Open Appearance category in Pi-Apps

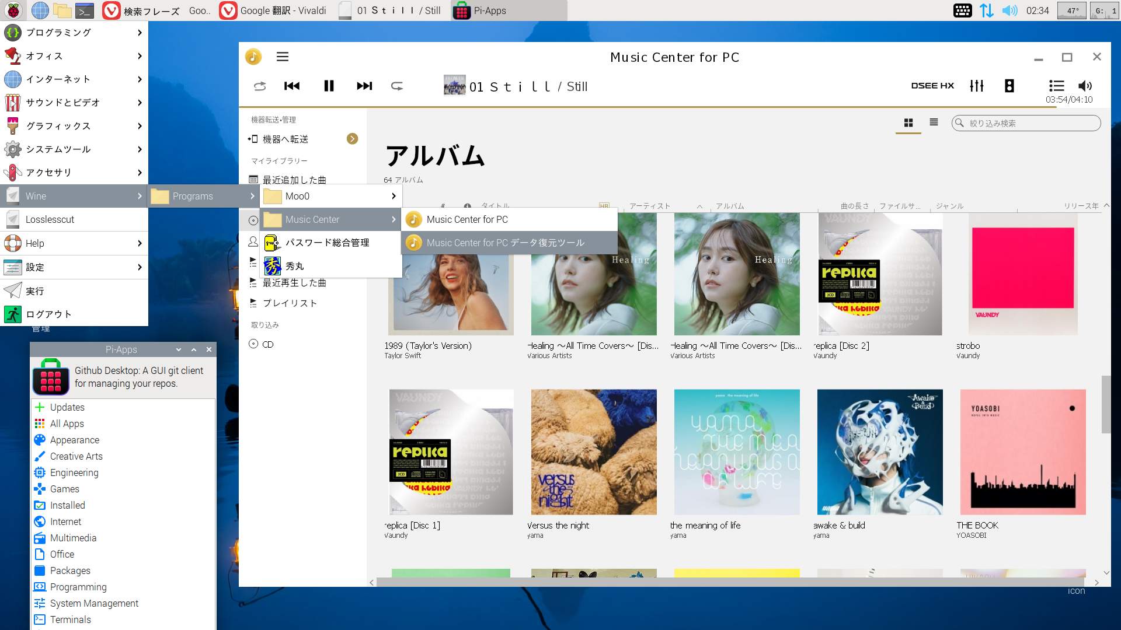(x=123, y=440)
